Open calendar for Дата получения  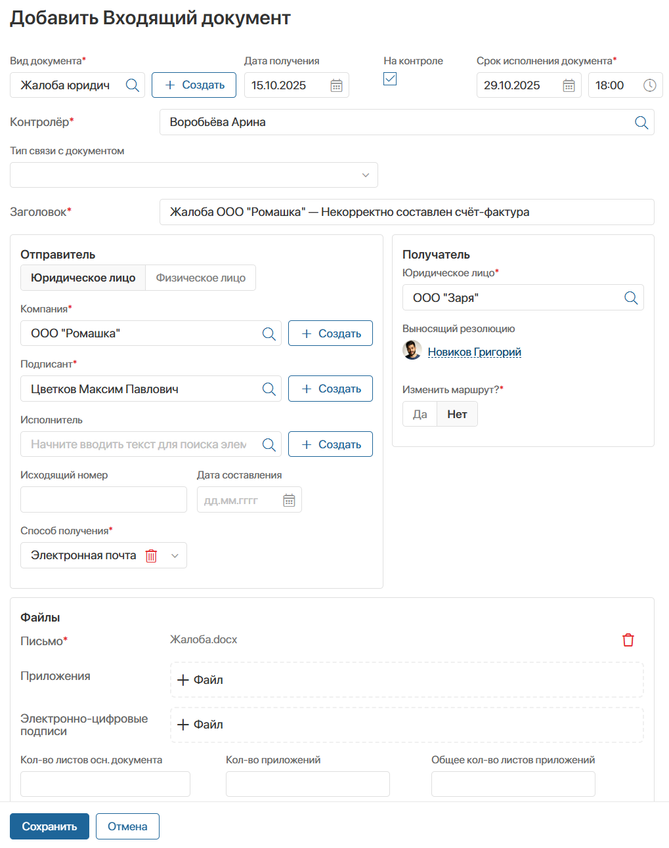coord(336,85)
